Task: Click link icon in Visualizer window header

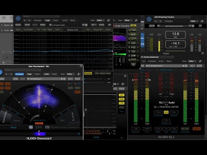Action: click(x=136, y=20)
